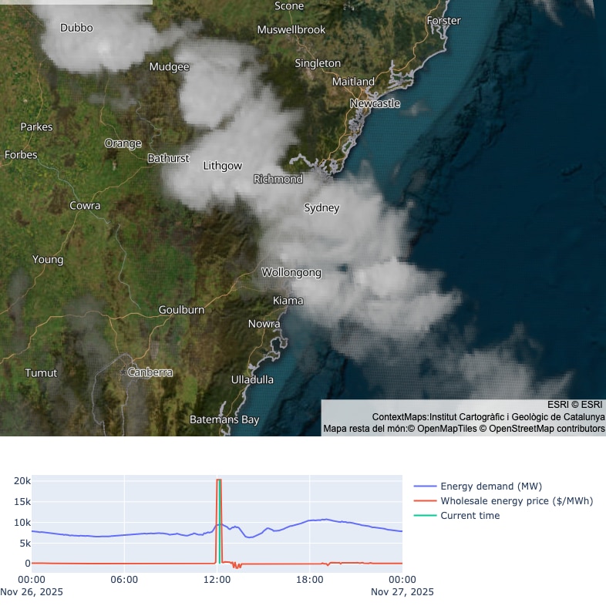Select the Canberra label on the map

pyautogui.click(x=150, y=372)
